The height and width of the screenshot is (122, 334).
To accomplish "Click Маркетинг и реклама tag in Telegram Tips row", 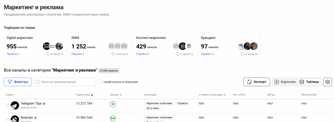I will pyautogui.click(x=159, y=103).
